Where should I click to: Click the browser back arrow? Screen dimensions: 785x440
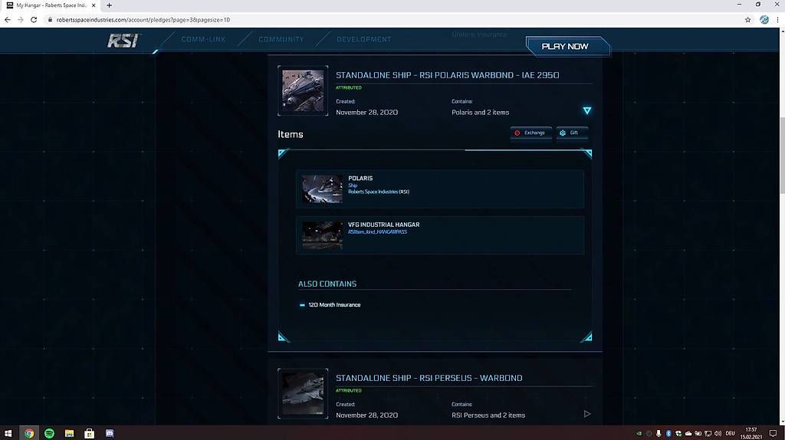point(8,19)
